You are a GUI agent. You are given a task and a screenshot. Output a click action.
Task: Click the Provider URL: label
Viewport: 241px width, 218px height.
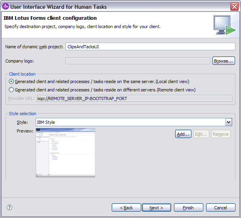[x=21, y=99]
